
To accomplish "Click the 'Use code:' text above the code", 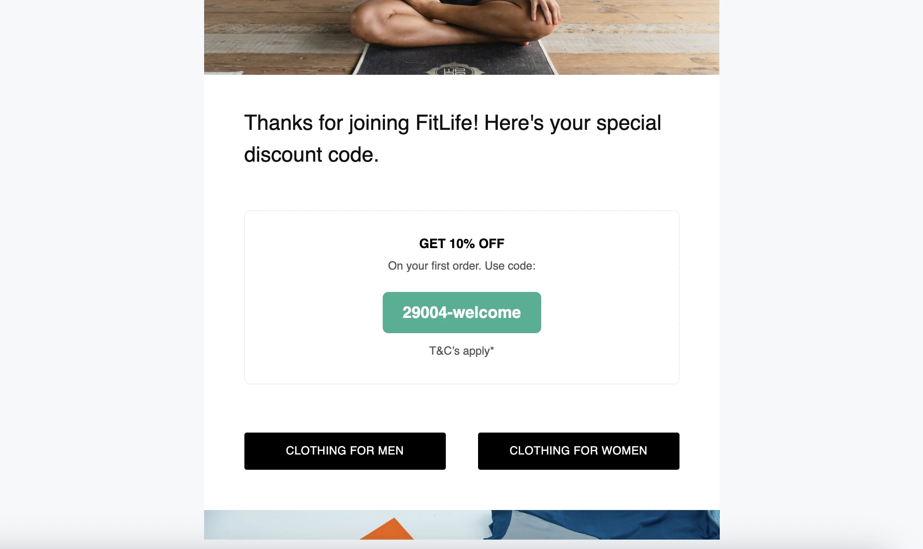I will [x=510, y=266].
